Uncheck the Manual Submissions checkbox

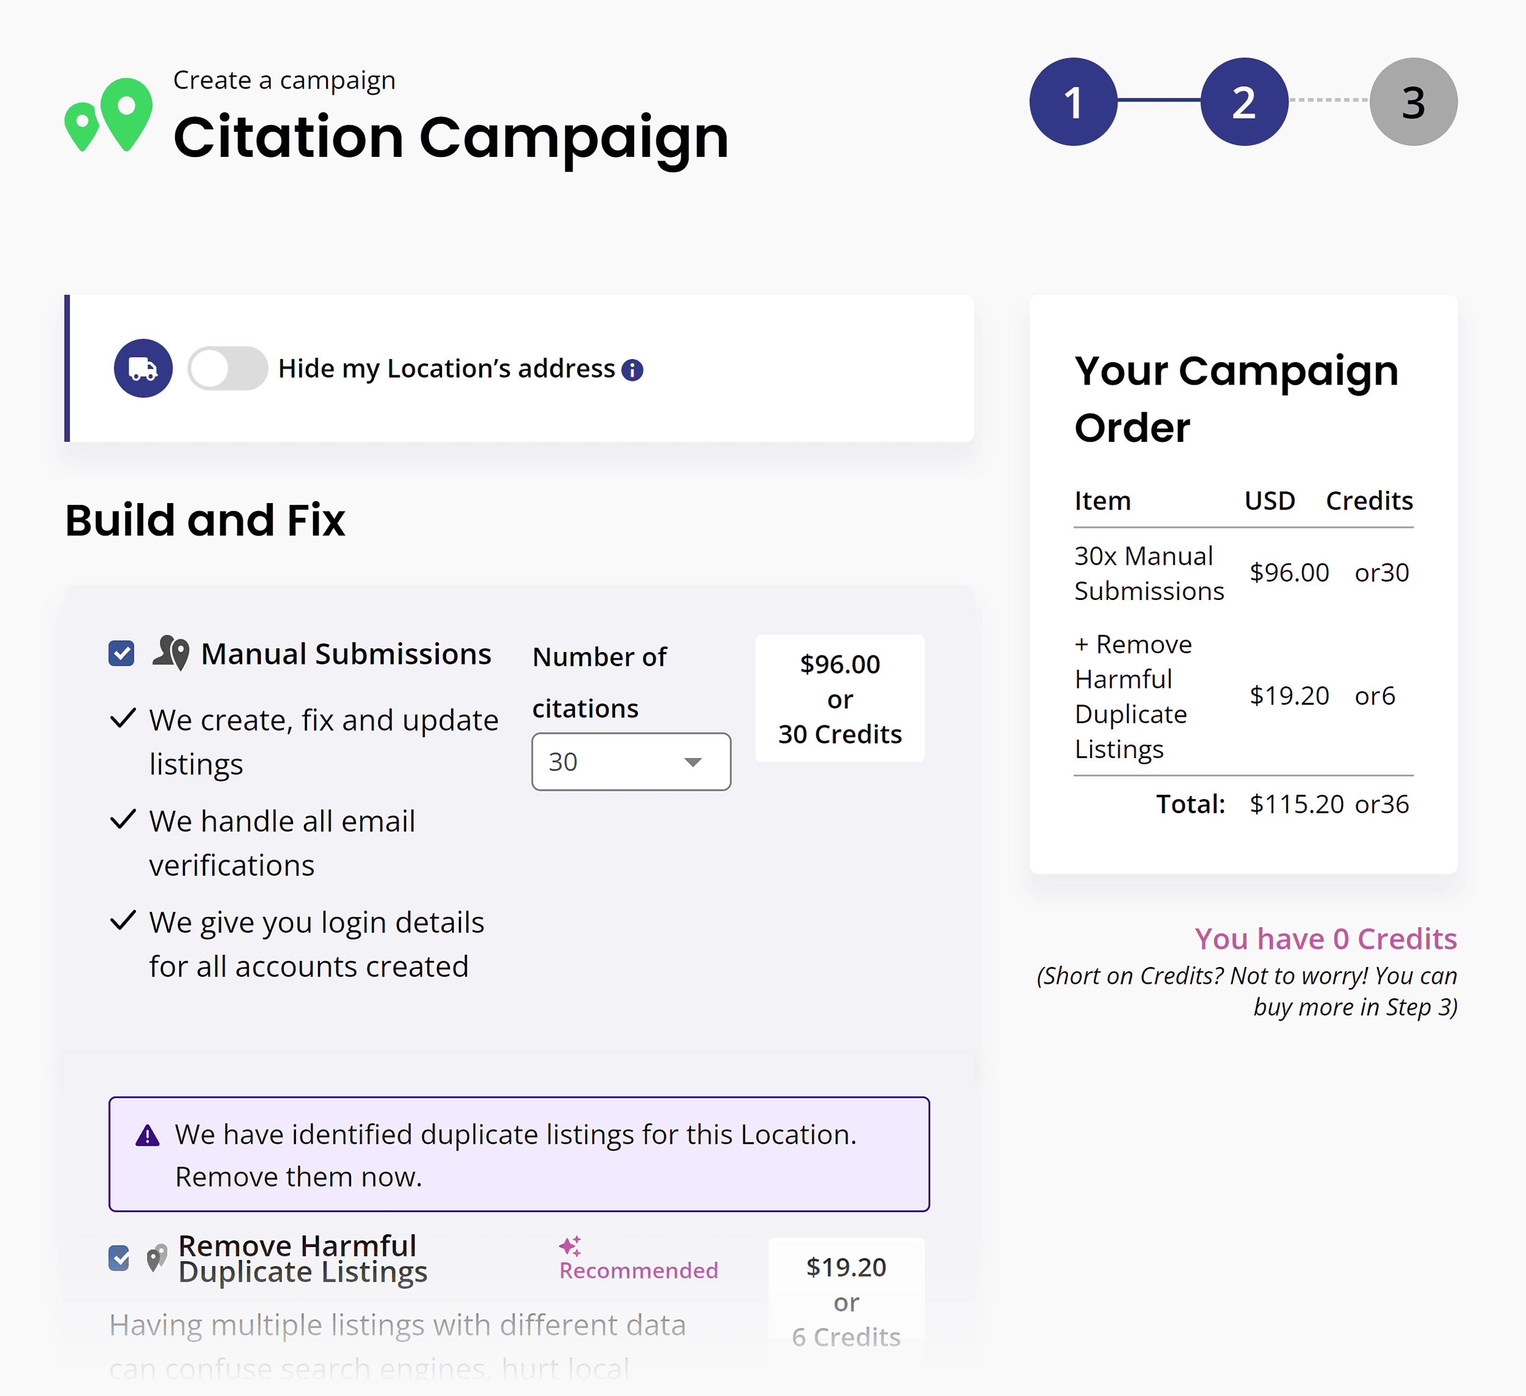coord(120,652)
